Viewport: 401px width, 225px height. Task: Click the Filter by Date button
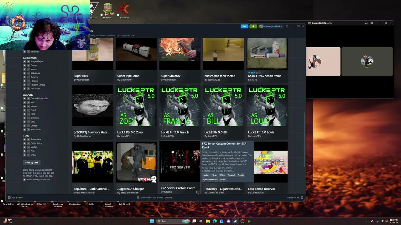[x=32, y=162]
